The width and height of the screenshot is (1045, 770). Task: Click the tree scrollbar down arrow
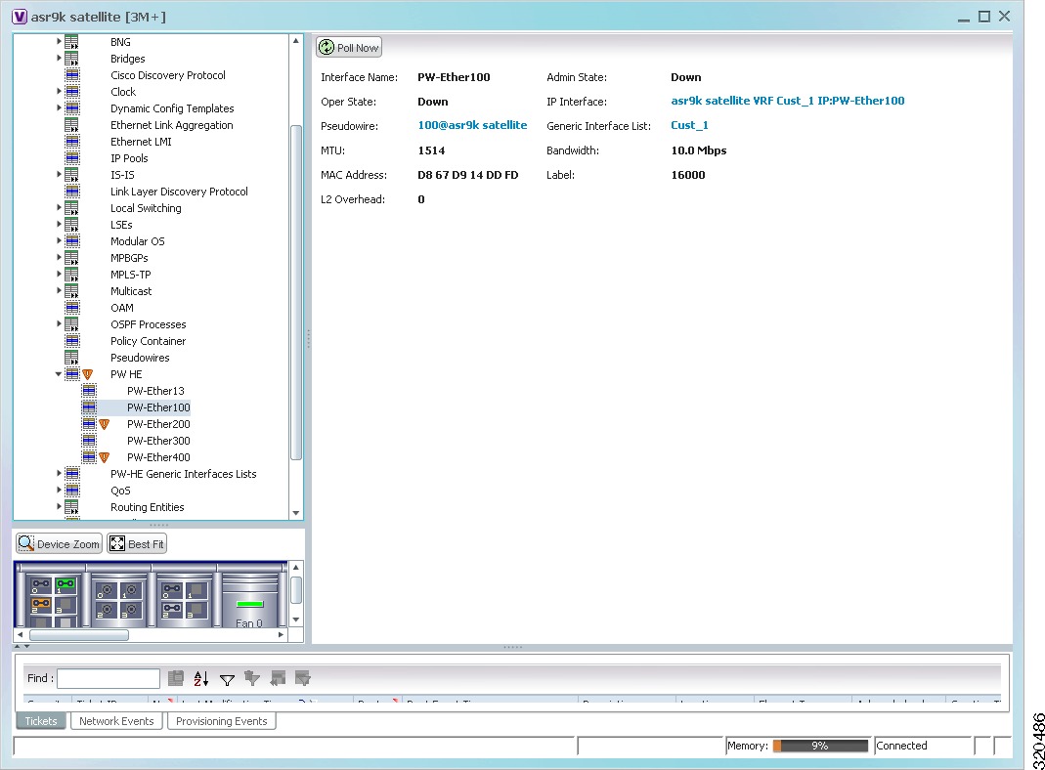point(296,513)
